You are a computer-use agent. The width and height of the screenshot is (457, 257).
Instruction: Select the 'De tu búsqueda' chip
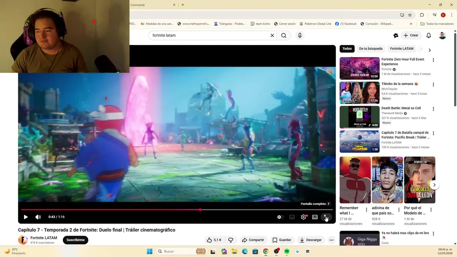pyautogui.click(x=371, y=49)
